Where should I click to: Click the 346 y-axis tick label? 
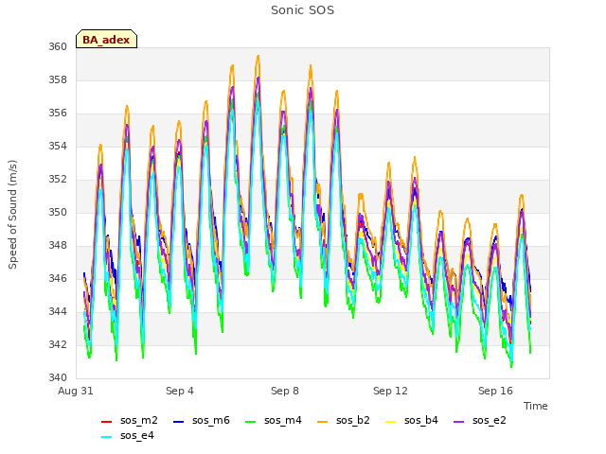click(x=58, y=278)
